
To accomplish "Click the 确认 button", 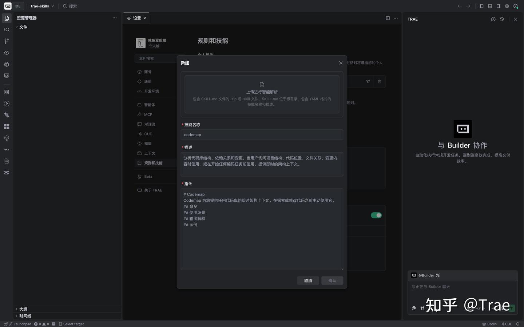I will [332, 280].
